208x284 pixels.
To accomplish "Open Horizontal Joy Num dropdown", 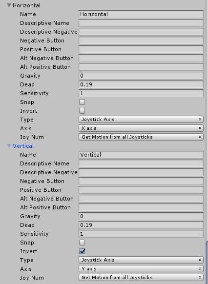I will (x=141, y=137).
